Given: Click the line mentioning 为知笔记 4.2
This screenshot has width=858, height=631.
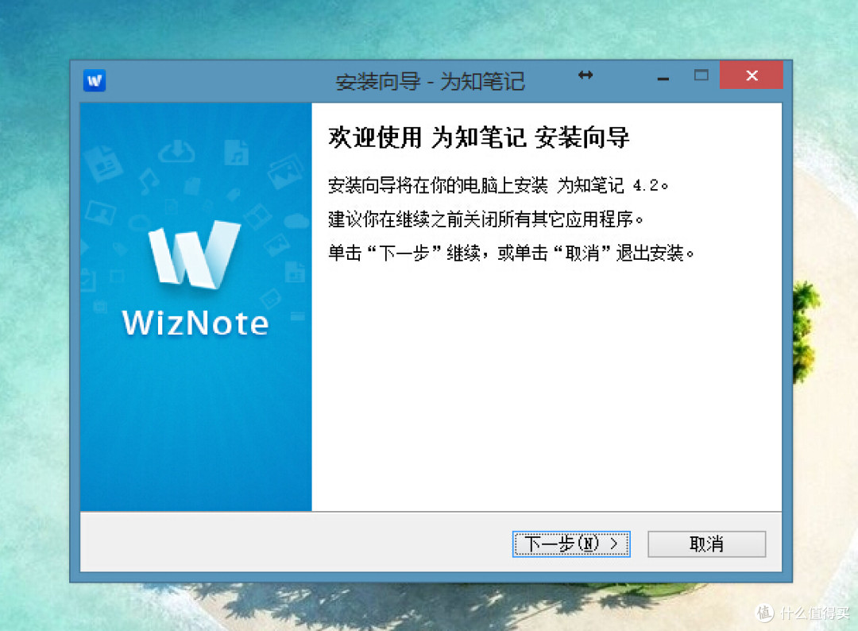Looking at the screenshot, I should click(x=498, y=185).
